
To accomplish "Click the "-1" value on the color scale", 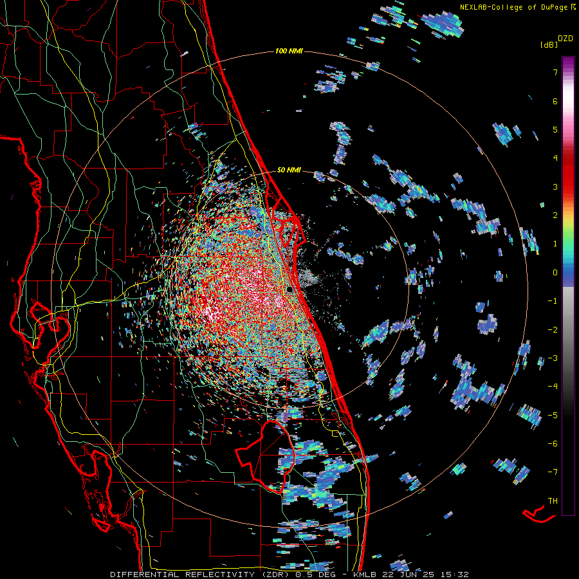I will [x=553, y=301].
